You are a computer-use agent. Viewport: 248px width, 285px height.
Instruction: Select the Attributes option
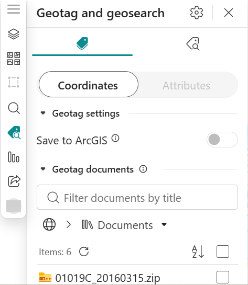pyautogui.click(x=187, y=85)
